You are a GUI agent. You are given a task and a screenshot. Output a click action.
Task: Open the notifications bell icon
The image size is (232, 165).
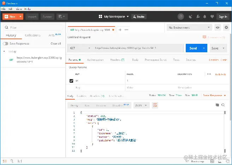[205, 17]
